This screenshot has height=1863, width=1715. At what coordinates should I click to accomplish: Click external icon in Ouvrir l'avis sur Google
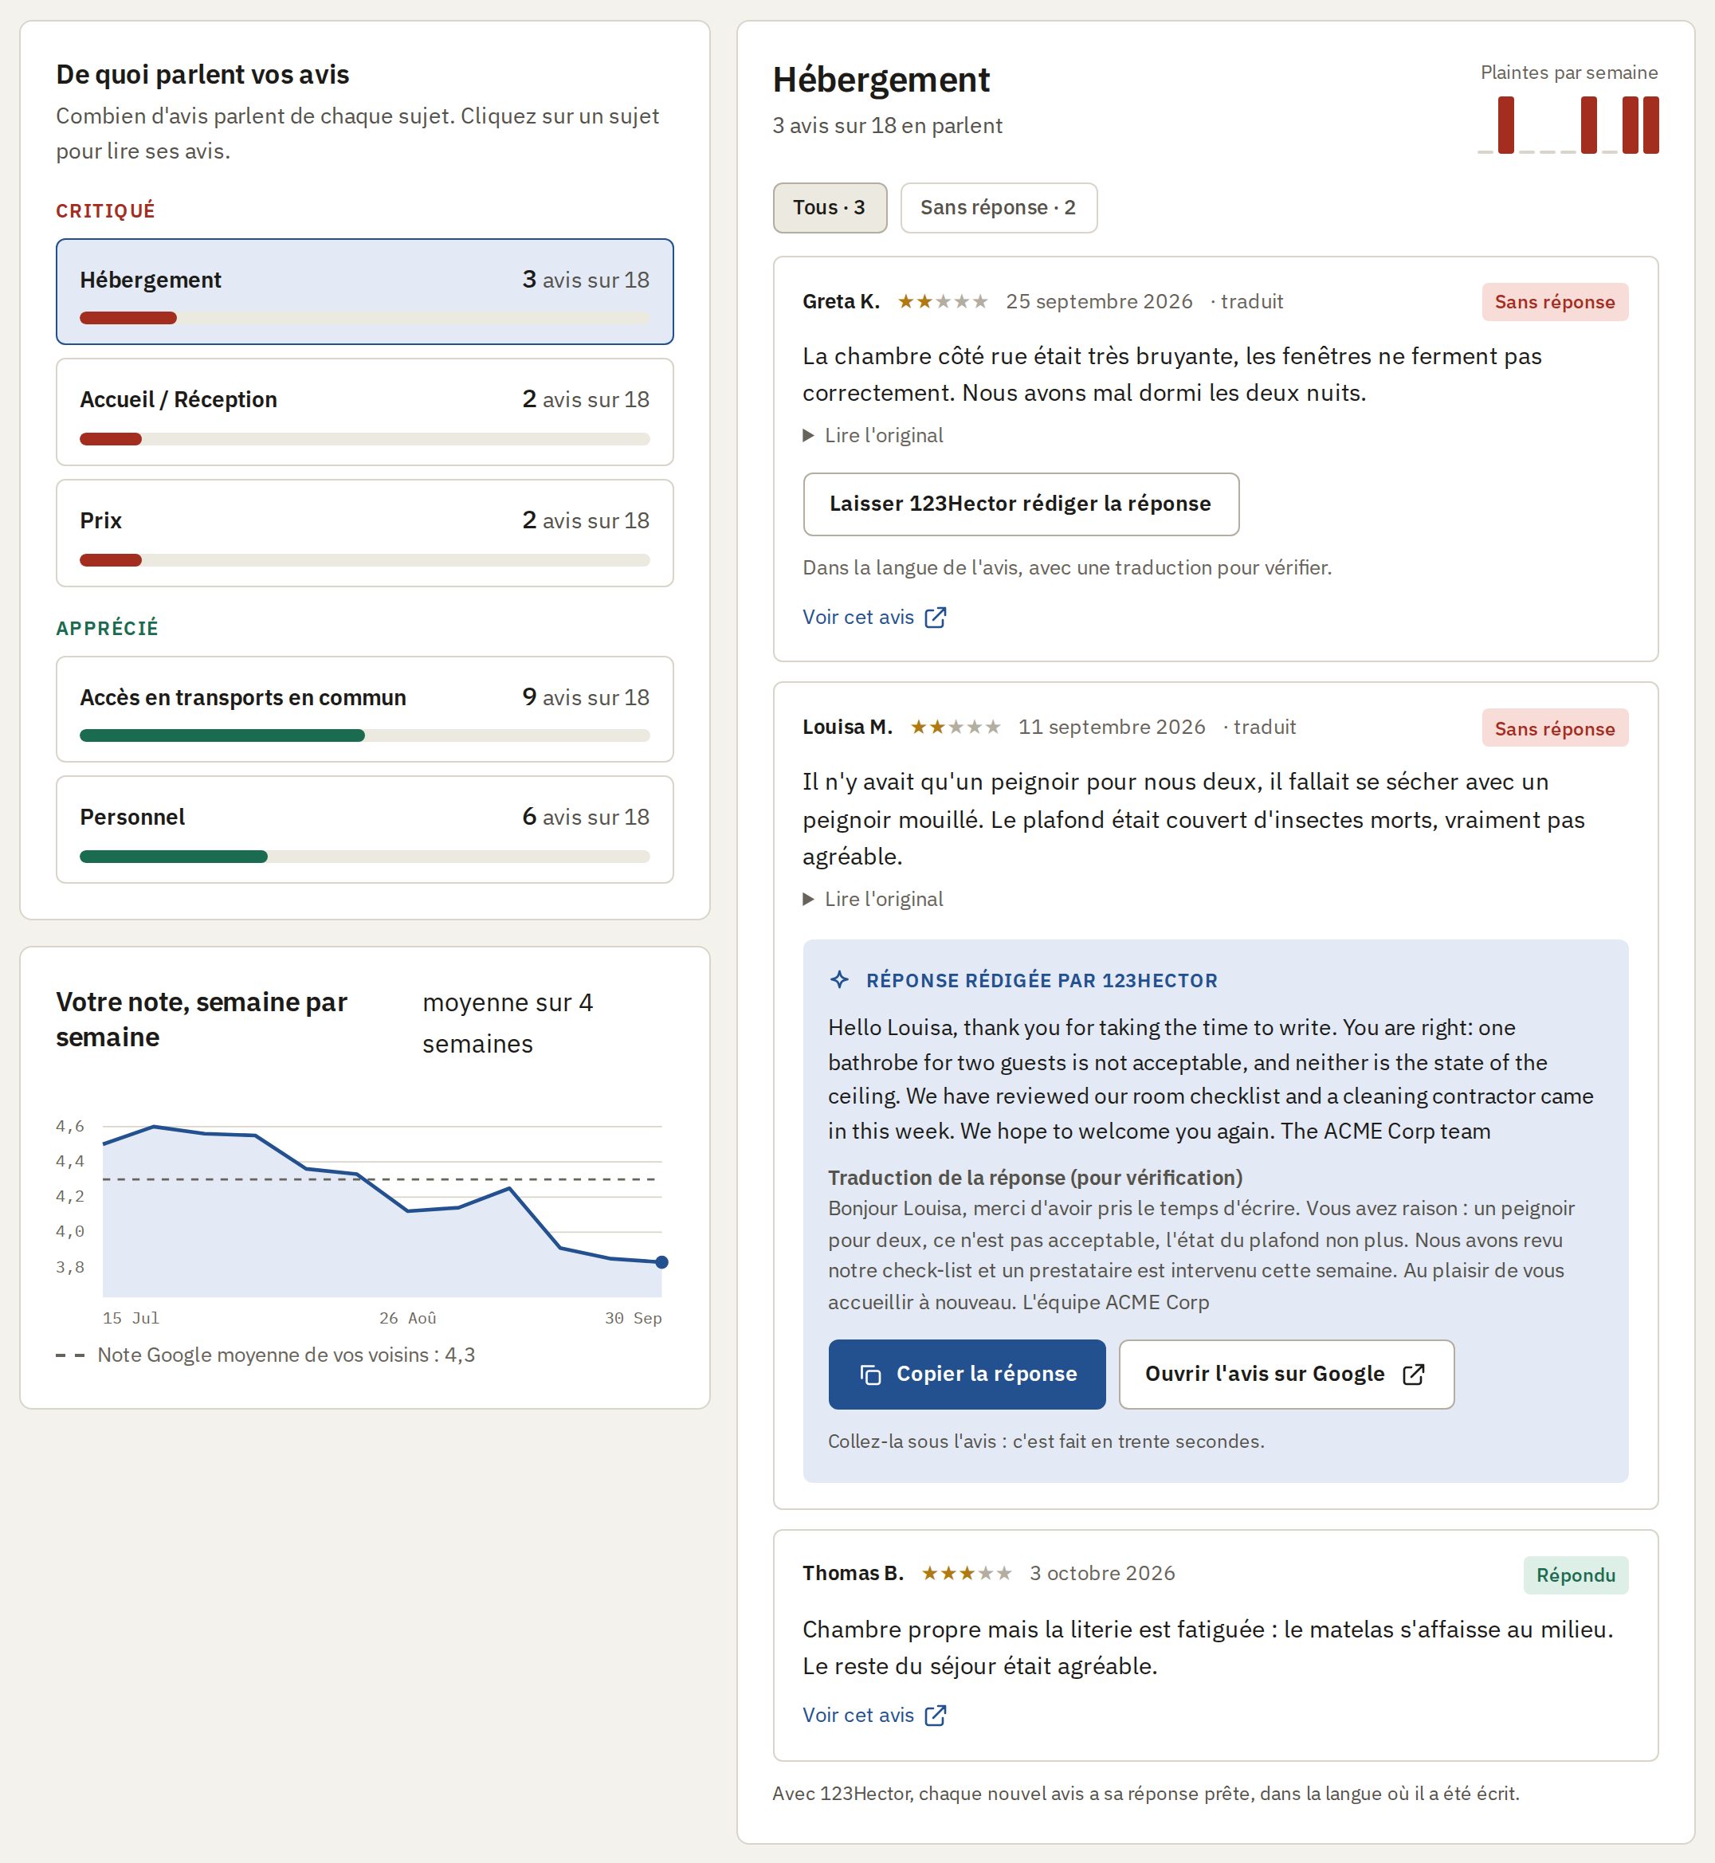(1414, 1374)
